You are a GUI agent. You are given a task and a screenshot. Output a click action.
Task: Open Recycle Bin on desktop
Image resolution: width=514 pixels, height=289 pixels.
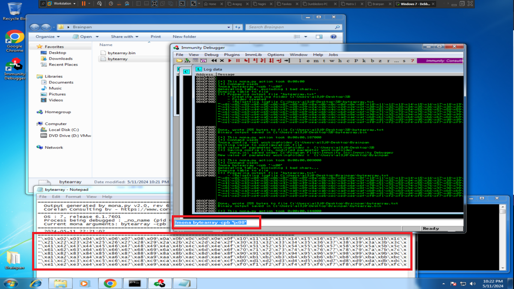pyautogui.click(x=15, y=11)
